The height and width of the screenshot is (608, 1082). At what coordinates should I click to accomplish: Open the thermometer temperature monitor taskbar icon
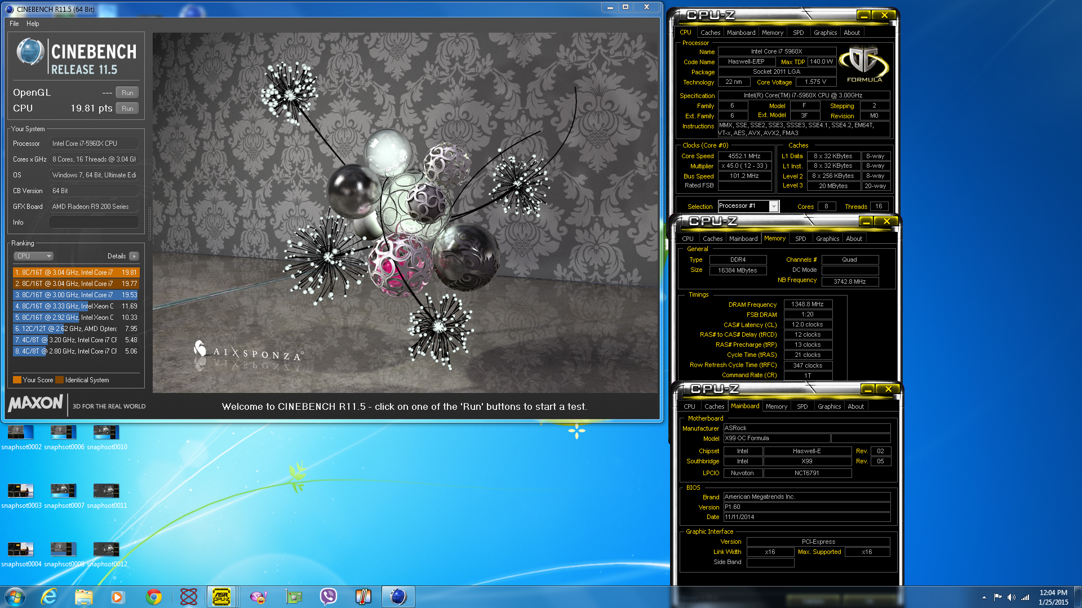(363, 597)
